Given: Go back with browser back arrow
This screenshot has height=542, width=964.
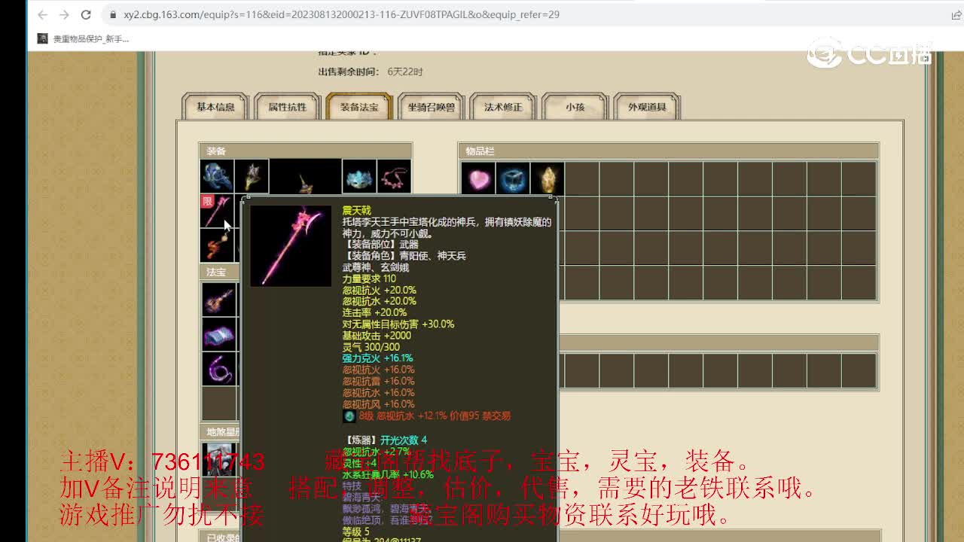Looking at the screenshot, I should pos(43,14).
